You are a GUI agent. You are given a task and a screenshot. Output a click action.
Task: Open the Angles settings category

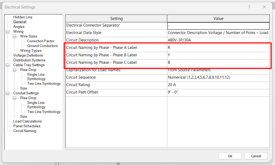19,27
